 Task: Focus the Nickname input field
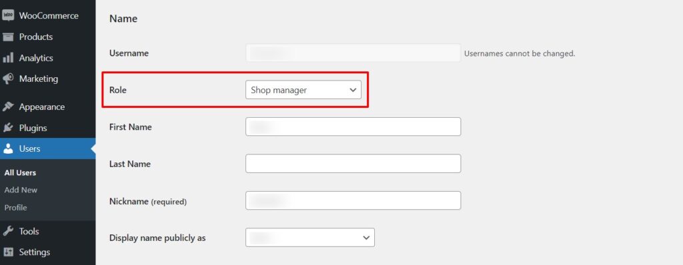point(353,200)
